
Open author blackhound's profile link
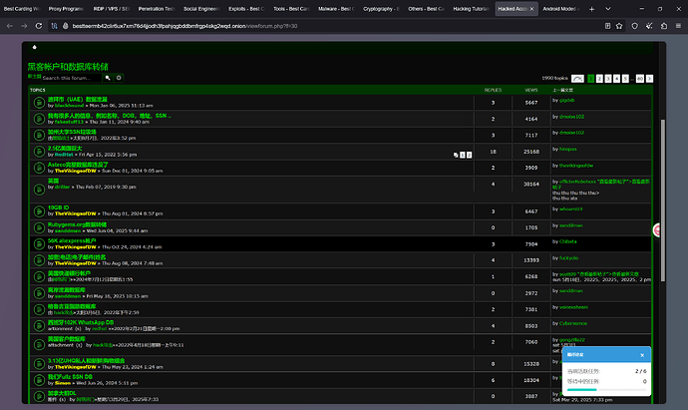69,106
